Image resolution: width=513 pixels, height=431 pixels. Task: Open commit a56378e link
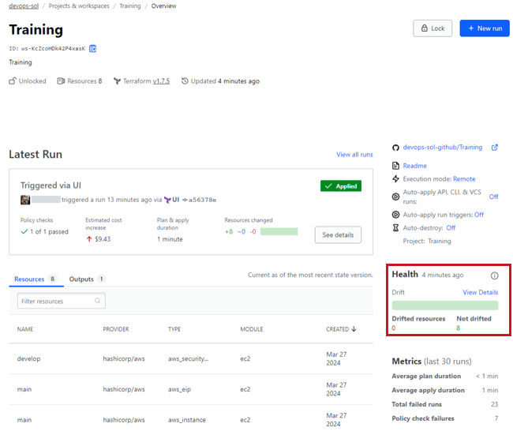point(202,200)
